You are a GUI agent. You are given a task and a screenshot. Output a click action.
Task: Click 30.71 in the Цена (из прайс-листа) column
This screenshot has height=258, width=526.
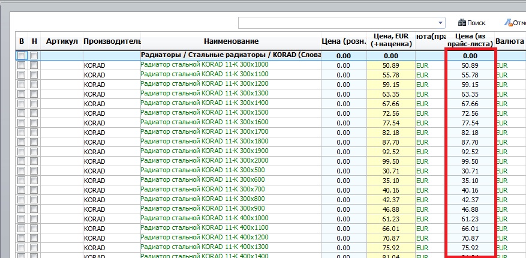pyautogui.click(x=470, y=171)
